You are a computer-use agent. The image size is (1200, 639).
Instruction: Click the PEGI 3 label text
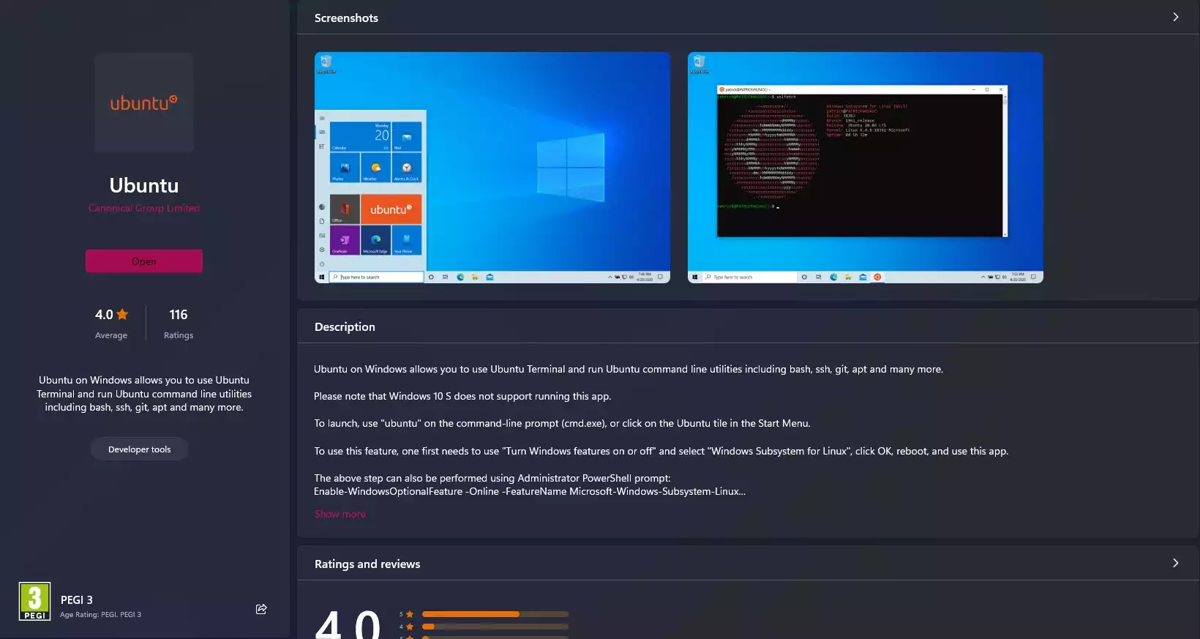(x=77, y=599)
